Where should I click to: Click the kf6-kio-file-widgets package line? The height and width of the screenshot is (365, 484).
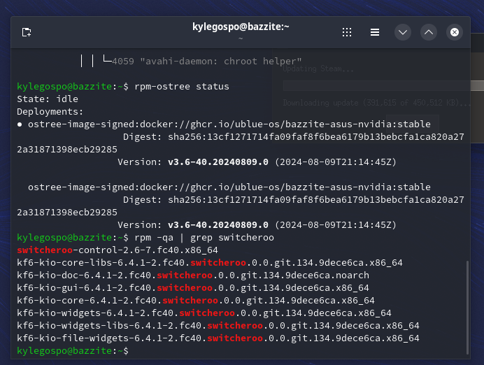tap(218, 338)
